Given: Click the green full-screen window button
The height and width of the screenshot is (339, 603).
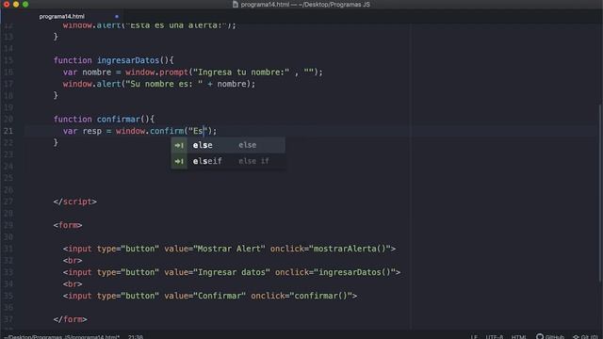Looking at the screenshot, I should coord(25,4).
